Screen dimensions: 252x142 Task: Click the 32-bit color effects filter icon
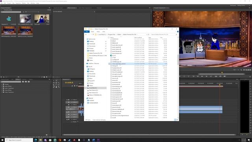tap(26, 82)
